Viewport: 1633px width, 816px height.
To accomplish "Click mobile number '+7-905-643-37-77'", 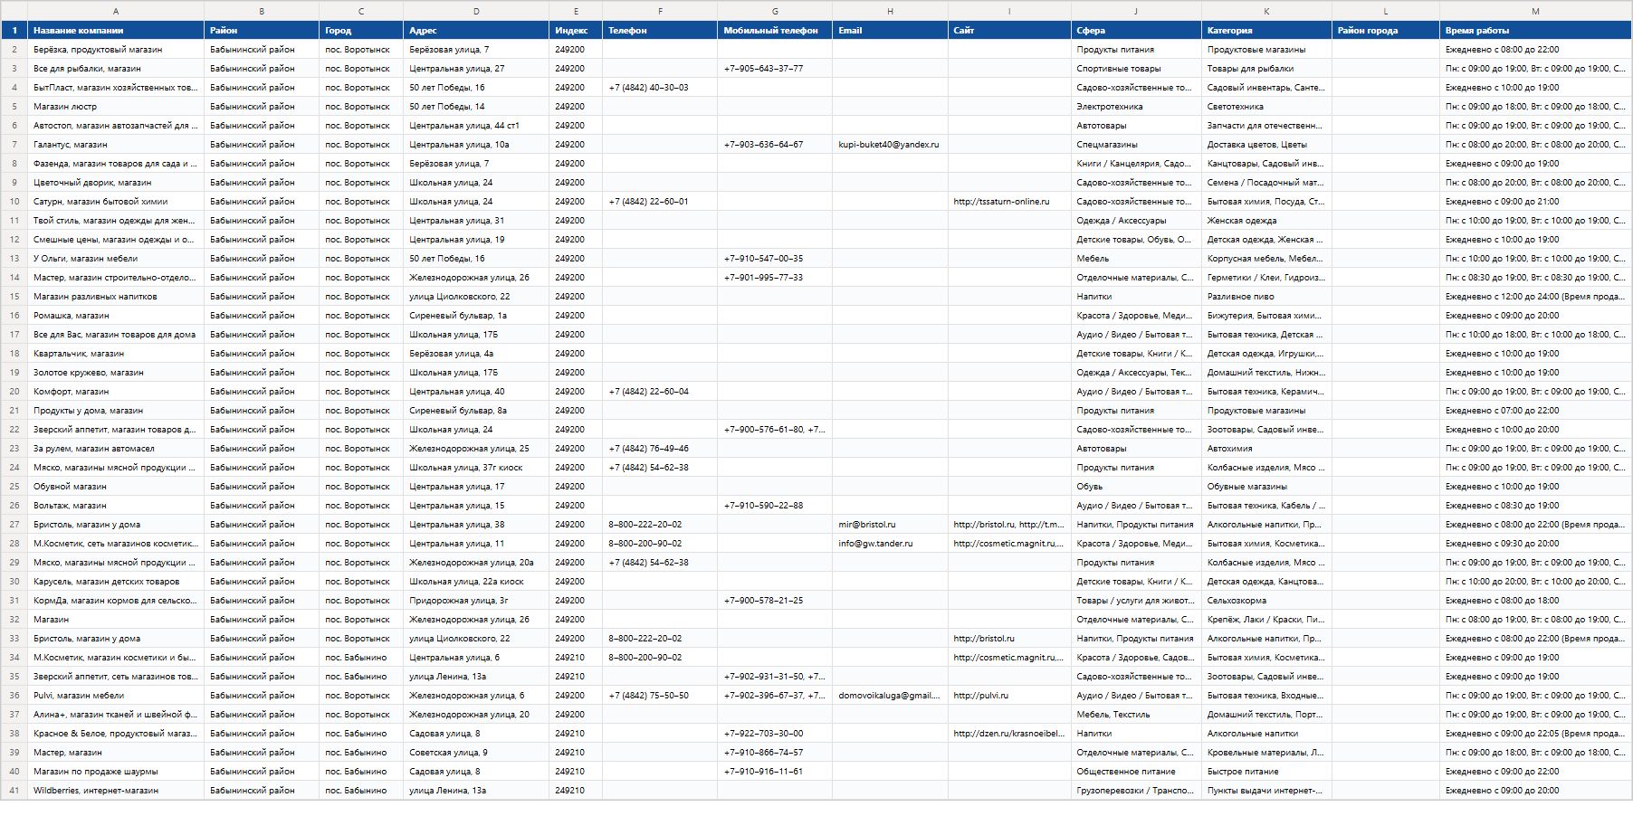I will tap(775, 69).
